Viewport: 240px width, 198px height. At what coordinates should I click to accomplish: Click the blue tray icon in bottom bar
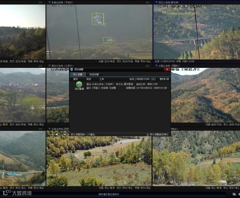pyautogui.click(x=234, y=194)
